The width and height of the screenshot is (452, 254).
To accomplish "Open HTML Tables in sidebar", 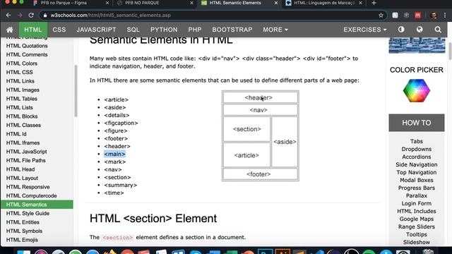I will [x=22, y=99].
